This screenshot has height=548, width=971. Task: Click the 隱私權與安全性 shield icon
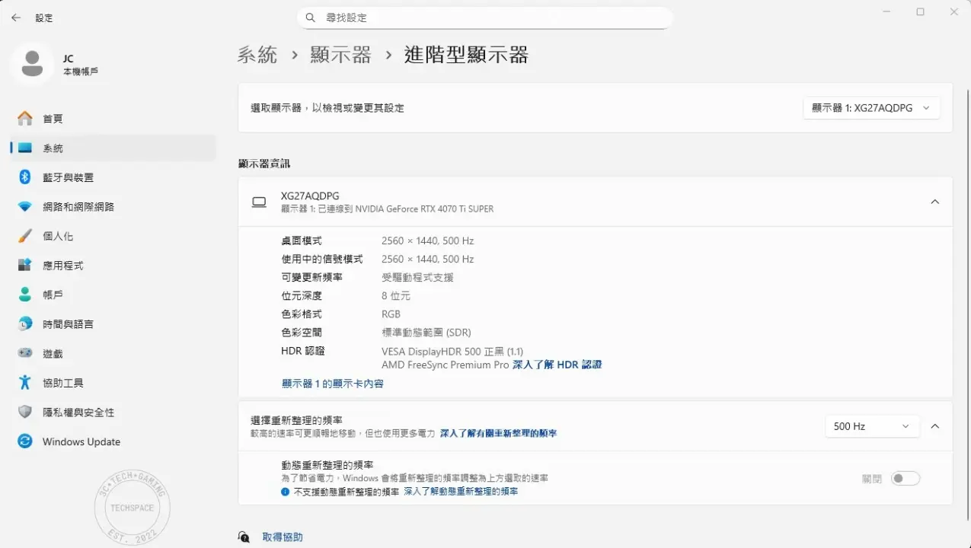point(25,412)
